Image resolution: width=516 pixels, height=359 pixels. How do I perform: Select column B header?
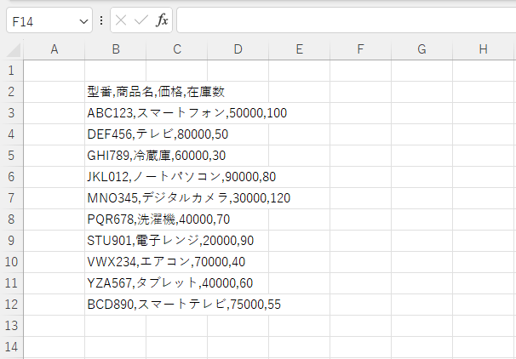[116, 49]
